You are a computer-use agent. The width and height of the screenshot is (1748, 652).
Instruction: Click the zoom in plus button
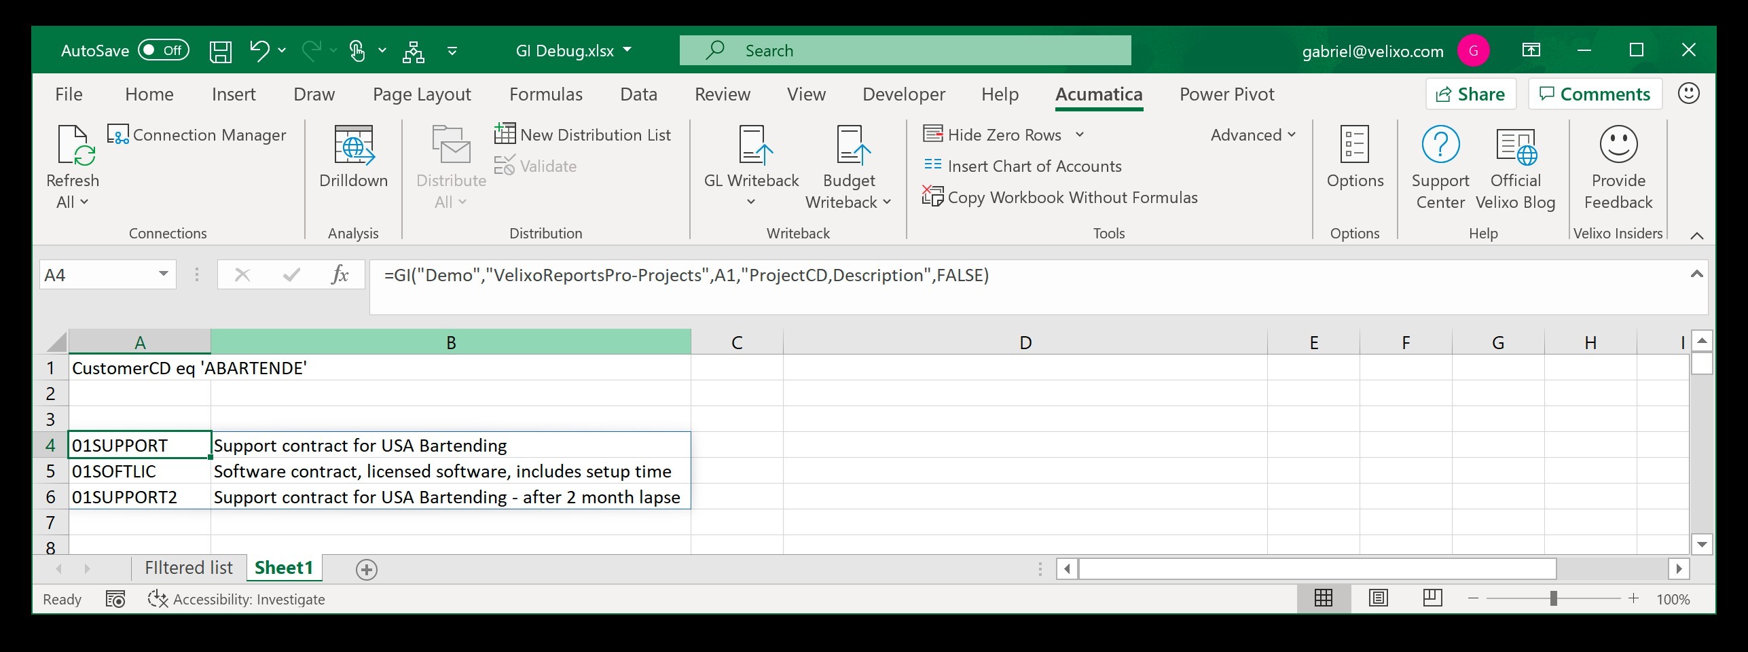coord(1633,598)
